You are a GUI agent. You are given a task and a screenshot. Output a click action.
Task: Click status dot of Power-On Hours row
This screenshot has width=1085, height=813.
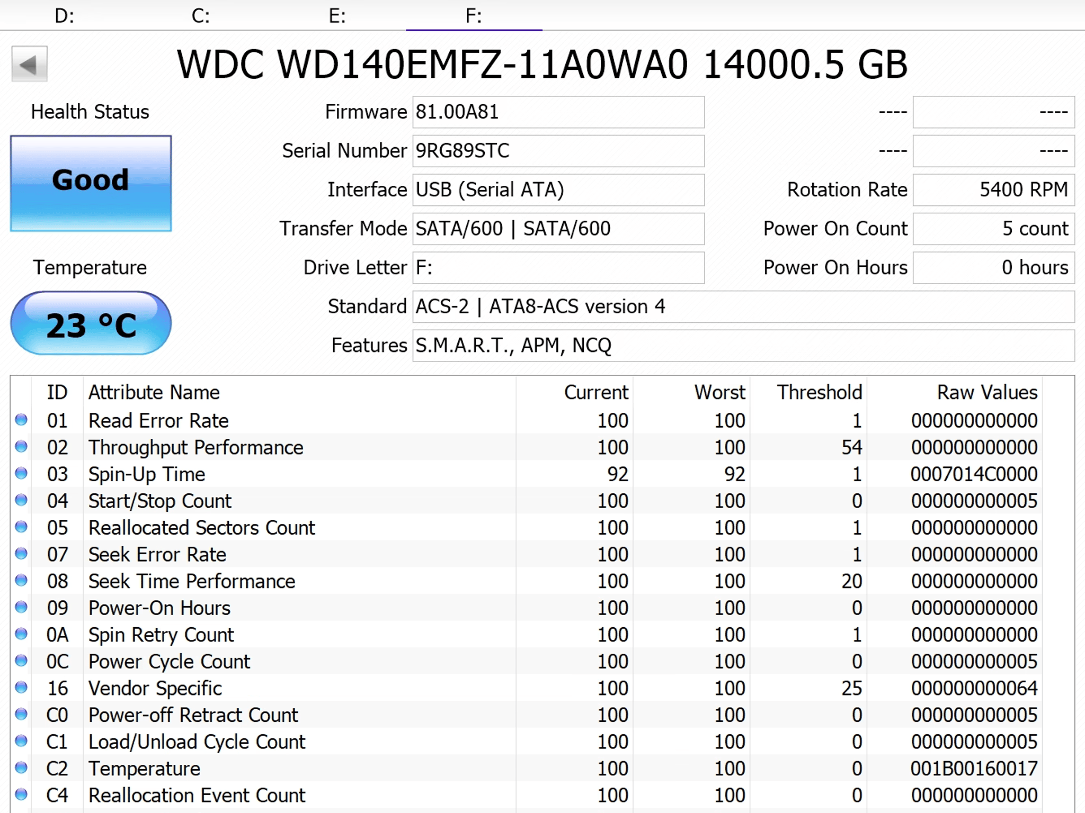tap(21, 607)
